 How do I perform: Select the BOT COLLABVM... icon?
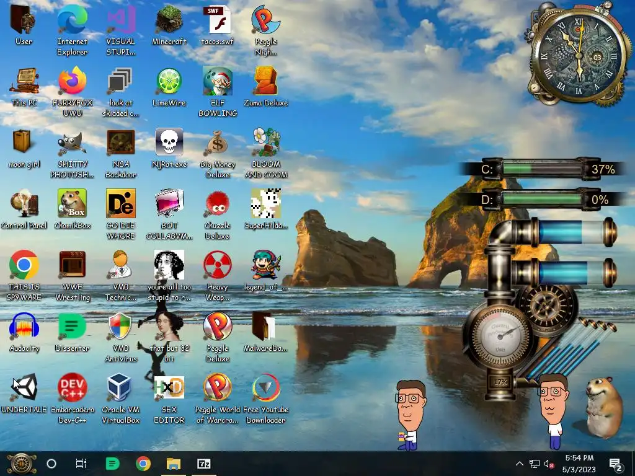[x=169, y=203]
